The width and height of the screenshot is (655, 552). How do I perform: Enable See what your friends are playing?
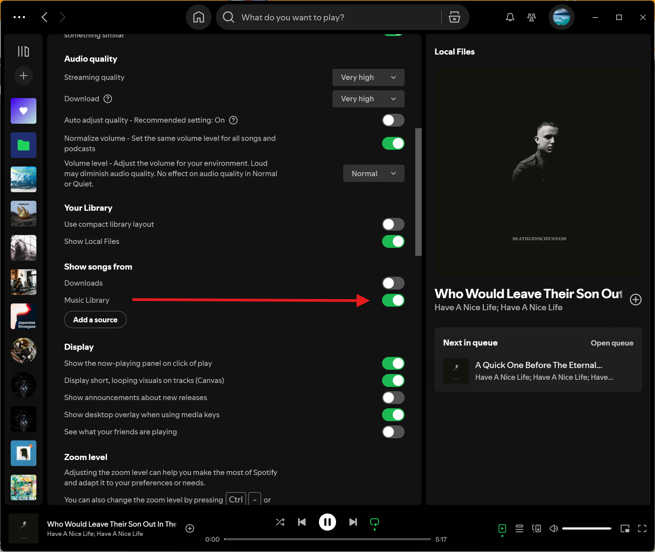point(393,432)
